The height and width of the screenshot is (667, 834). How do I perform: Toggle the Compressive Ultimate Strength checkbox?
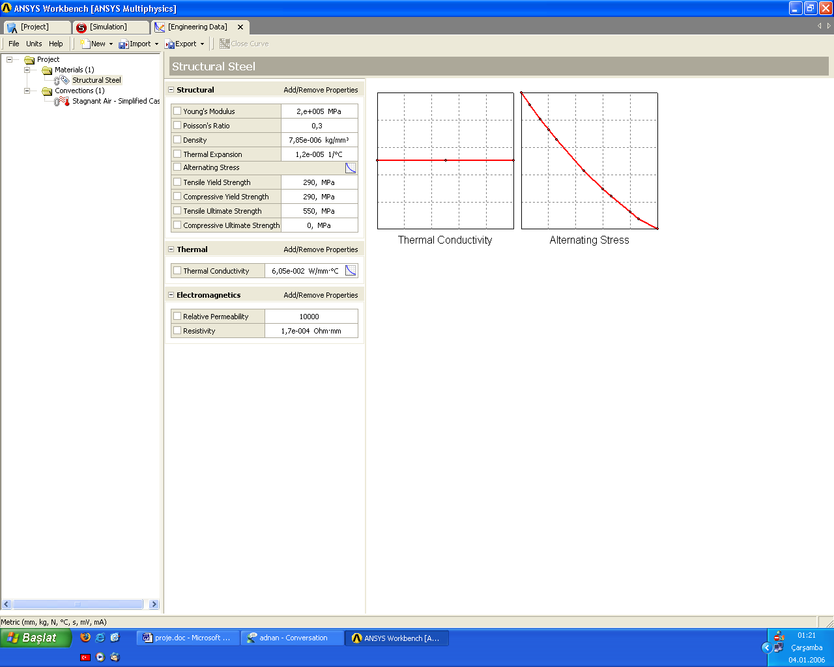coord(177,225)
